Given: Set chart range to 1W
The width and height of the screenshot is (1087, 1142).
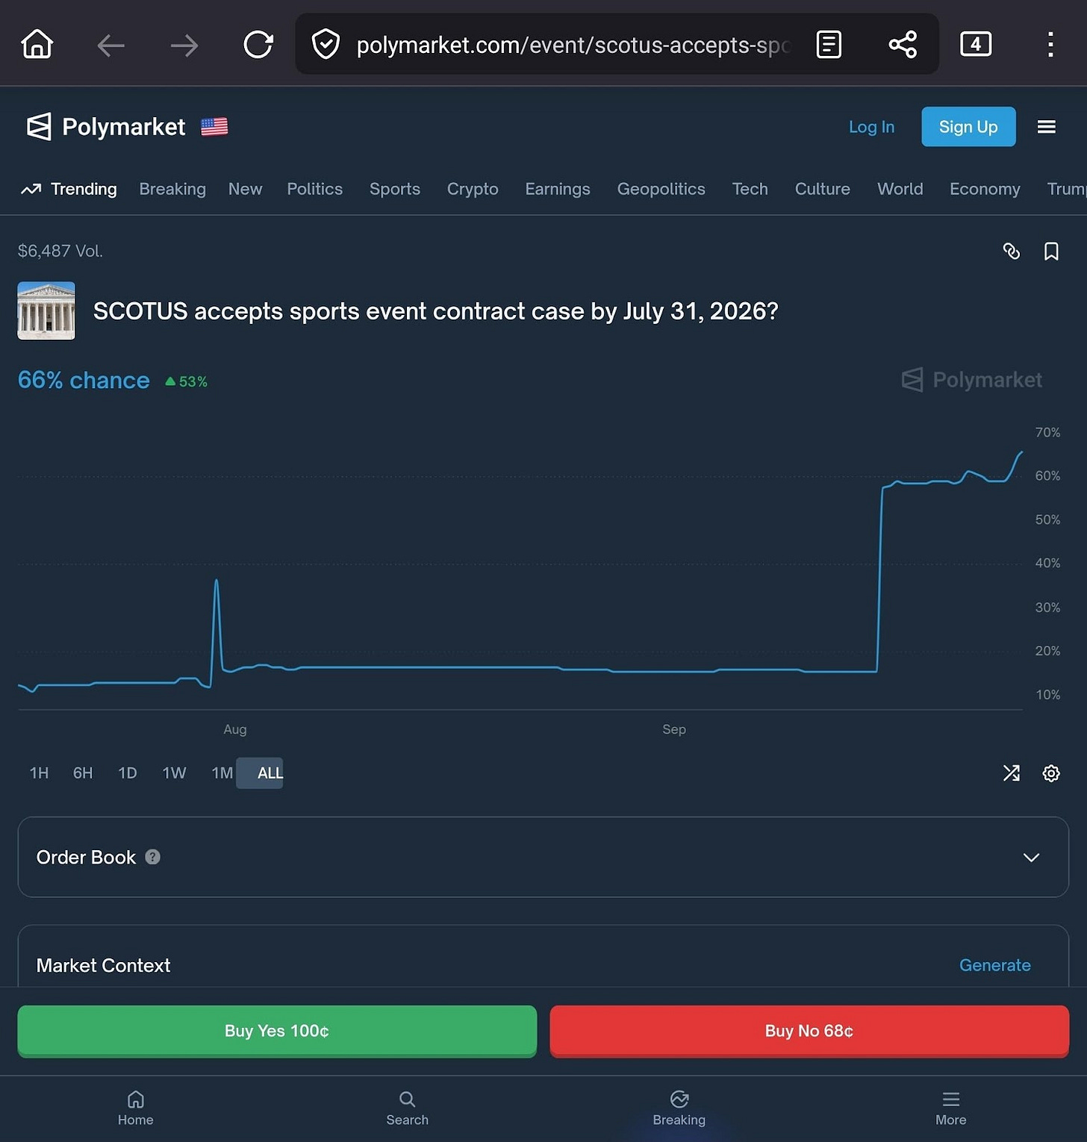Looking at the screenshot, I should pos(174,773).
